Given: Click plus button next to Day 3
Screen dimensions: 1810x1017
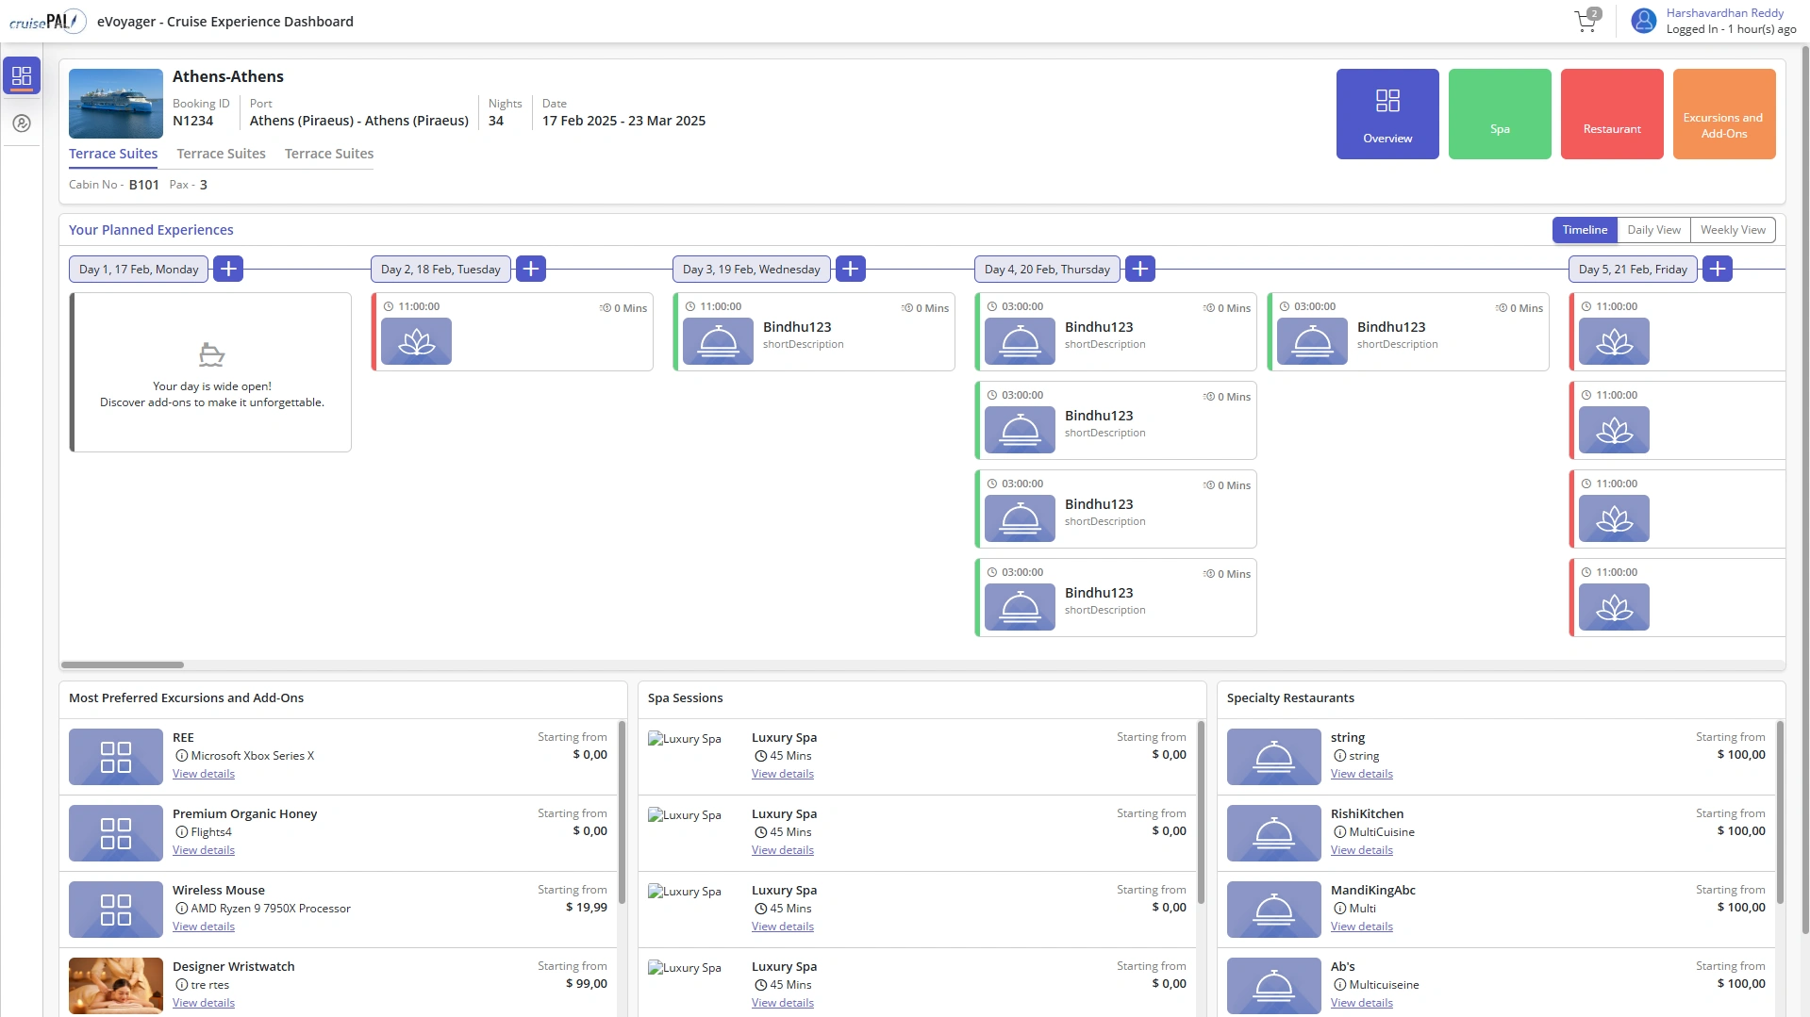Looking at the screenshot, I should click(850, 269).
